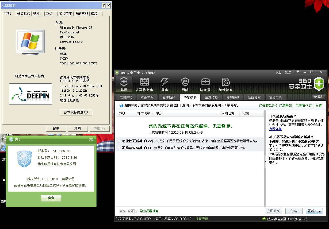This screenshot has height=229, width=329.
Task: Click 确定 in 系统属性 window
Action: pos(56,129)
